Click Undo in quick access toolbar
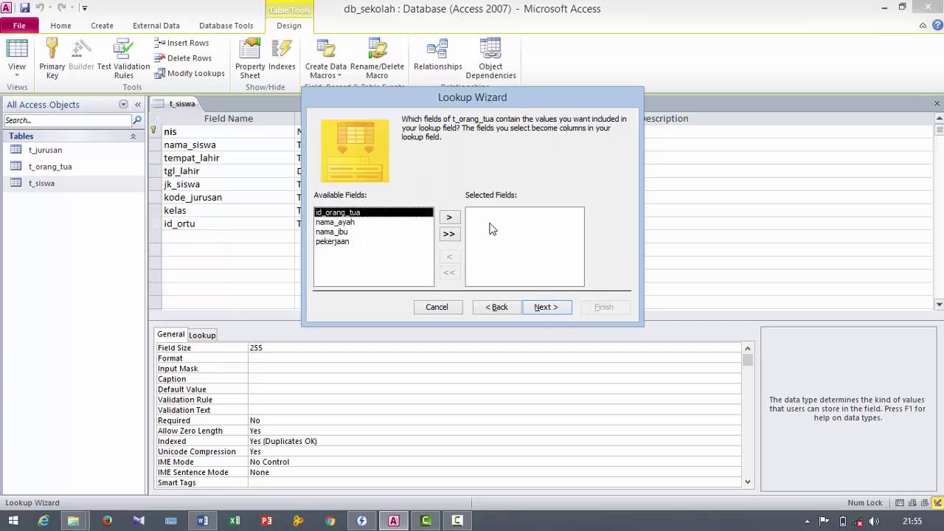 pos(40,8)
